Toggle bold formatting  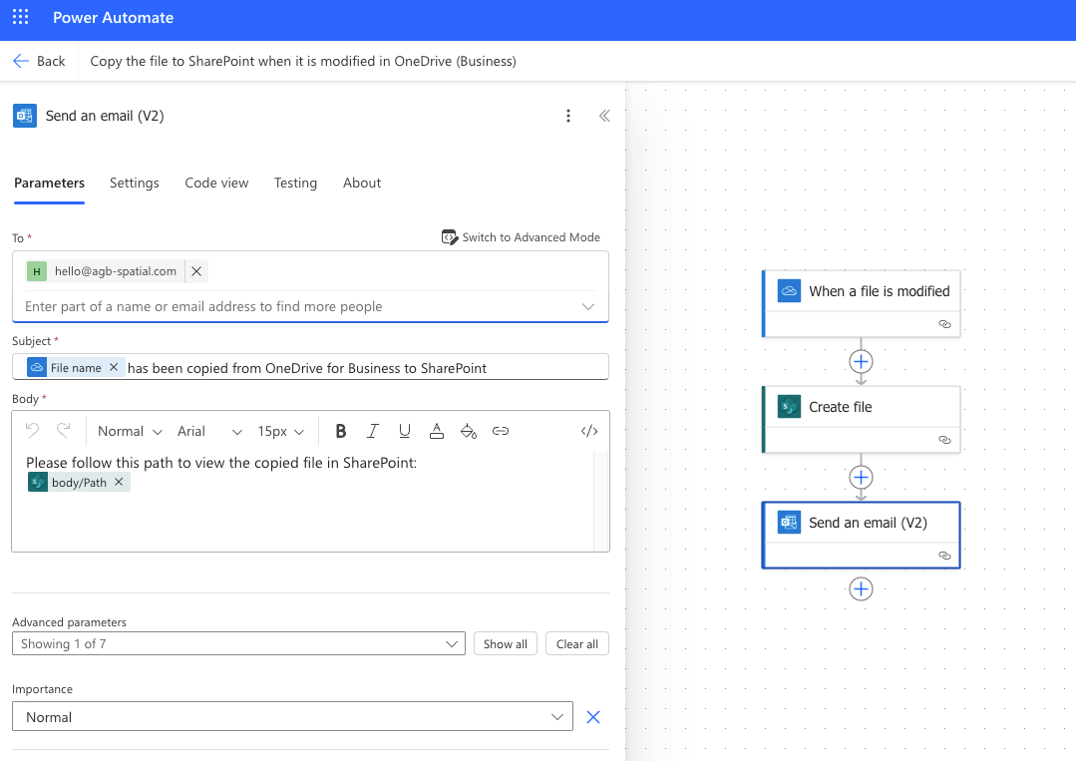coord(340,431)
